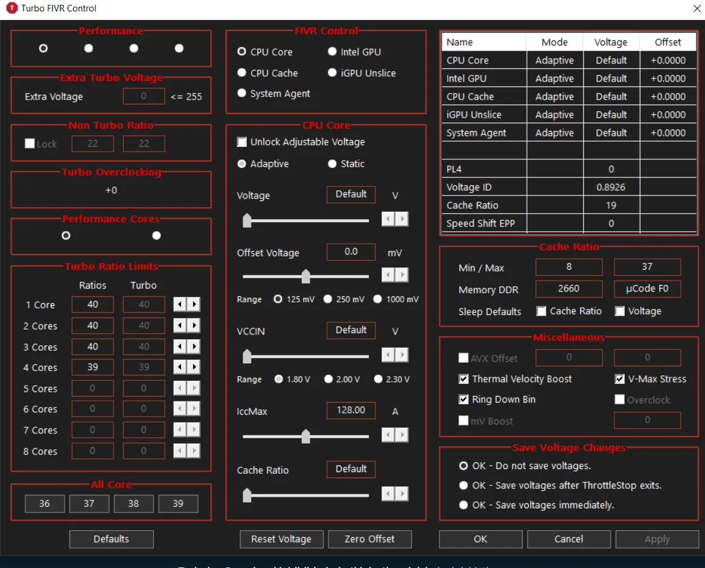
Task: Raise VCCIN using its right arrow button
Action: (402, 355)
